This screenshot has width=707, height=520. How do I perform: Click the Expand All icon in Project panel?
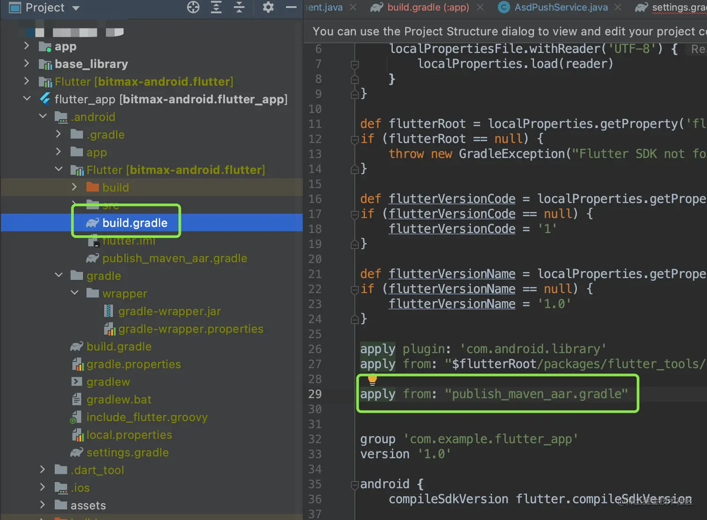click(216, 7)
